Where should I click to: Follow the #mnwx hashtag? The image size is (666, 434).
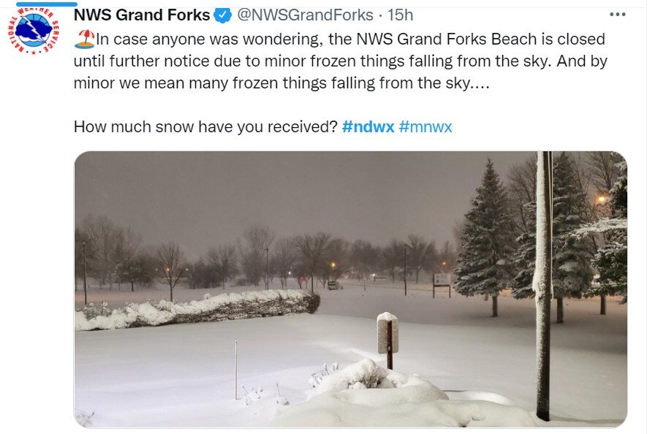425,127
